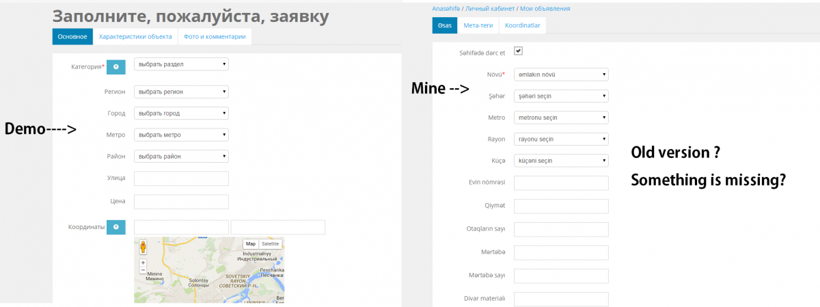Switch to Характеристики объекта tab
This screenshot has height=307, width=820.
[135, 37]
